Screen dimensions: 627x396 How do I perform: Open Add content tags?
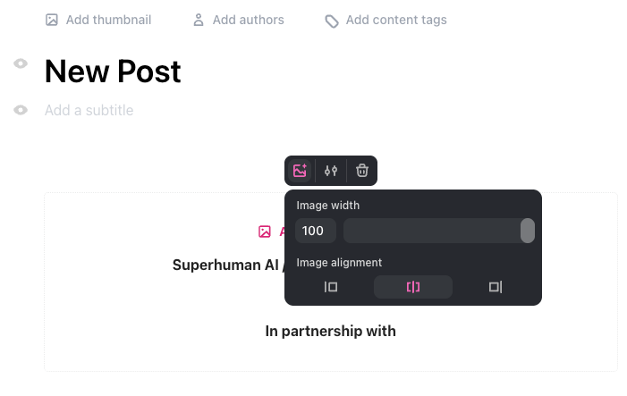coord(386,20)
